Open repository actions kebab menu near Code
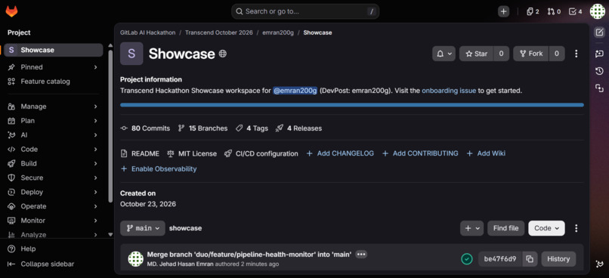 (x=577, y=228)
